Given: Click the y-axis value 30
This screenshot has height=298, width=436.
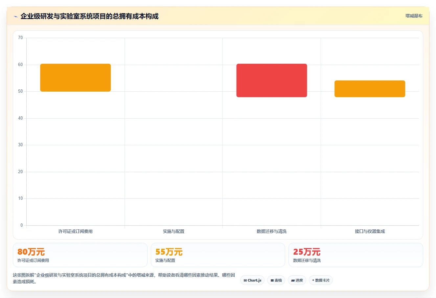Looking at the screenshot, I should click(20, 145).
